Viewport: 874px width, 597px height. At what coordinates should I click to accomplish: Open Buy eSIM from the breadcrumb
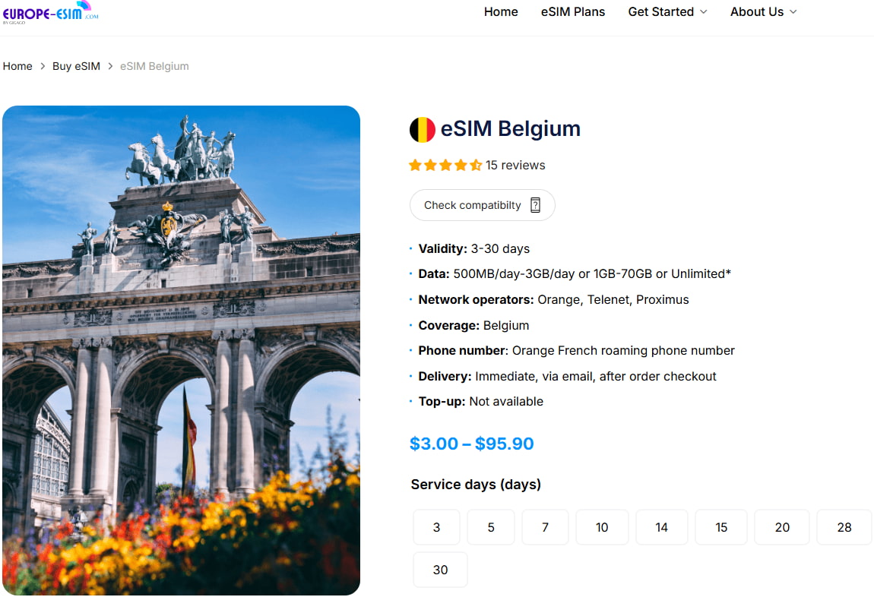coord(76,66)
